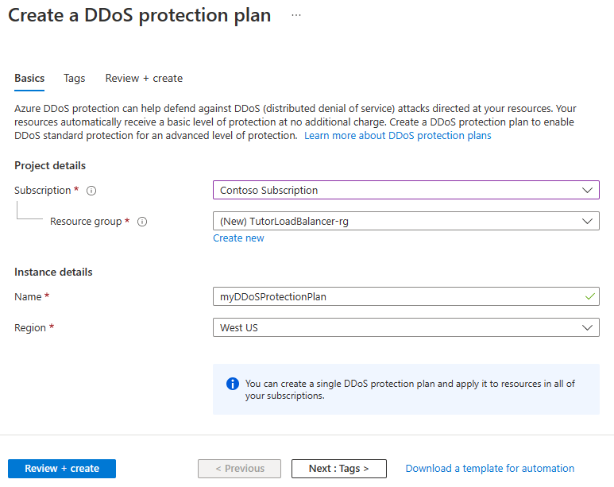Click the Previous button

point(239,469)
